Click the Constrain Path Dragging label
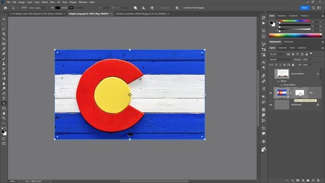 point(194,8)
